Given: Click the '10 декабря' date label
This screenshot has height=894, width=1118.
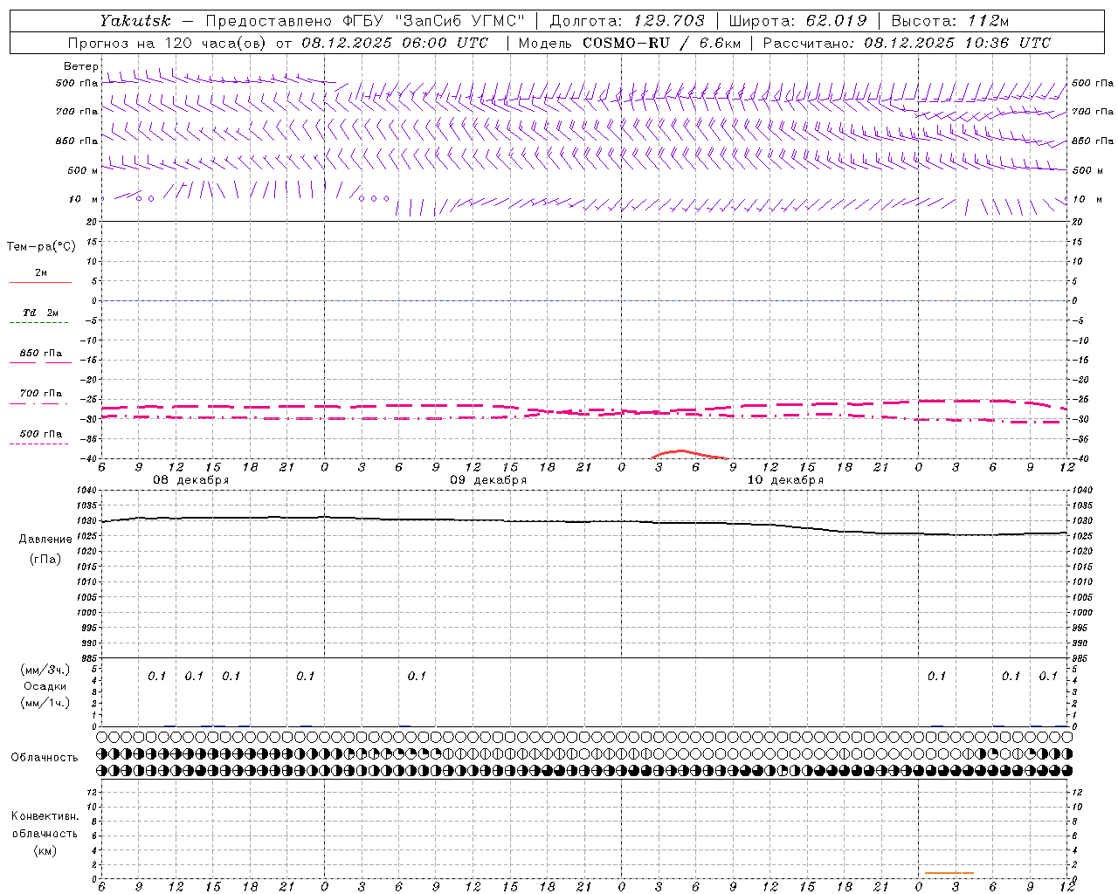Looking at the screenshot, I should [785, 480].
